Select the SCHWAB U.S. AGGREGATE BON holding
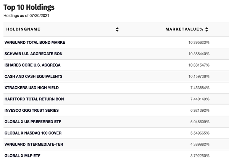This screenshot has height=165, width=229. 34,54
